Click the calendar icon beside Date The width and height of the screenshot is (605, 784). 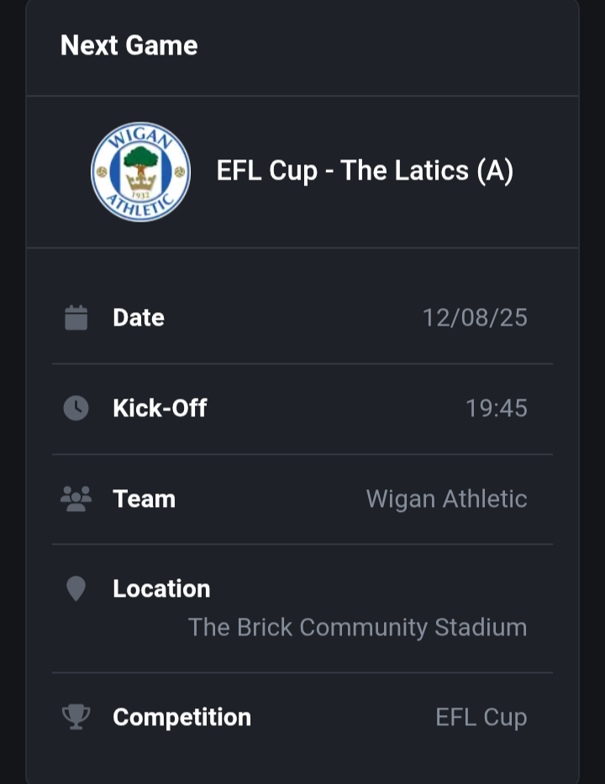76,317
